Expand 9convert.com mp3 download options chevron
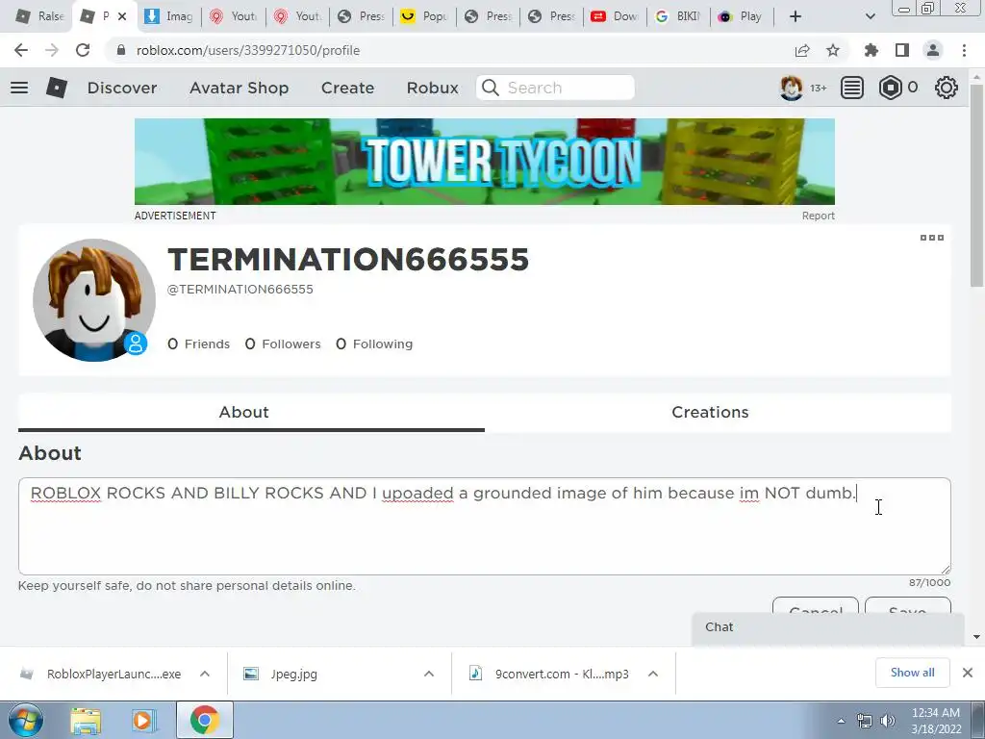Screen dimensions: 985x739 [x=653, y=674]
